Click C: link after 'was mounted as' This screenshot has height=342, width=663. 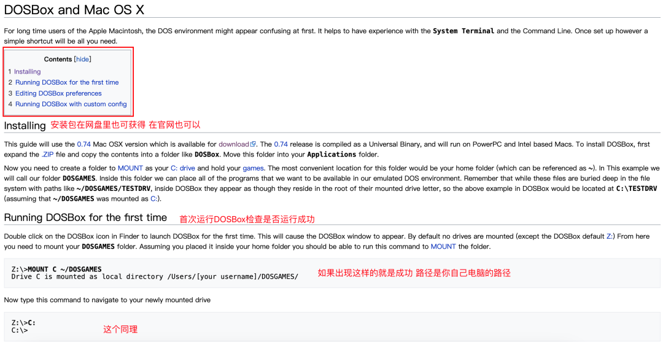(154, 198)
